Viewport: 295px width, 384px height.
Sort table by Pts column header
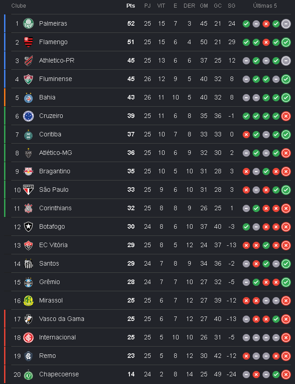pos(130,6)
